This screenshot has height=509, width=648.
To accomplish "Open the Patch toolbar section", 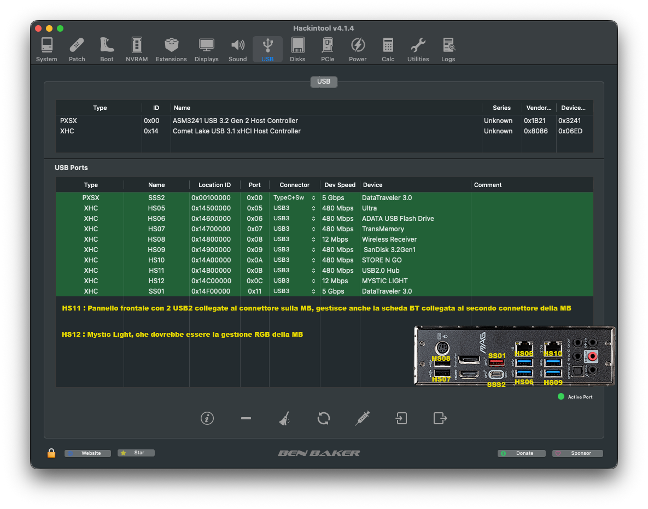I will point(77,50).
